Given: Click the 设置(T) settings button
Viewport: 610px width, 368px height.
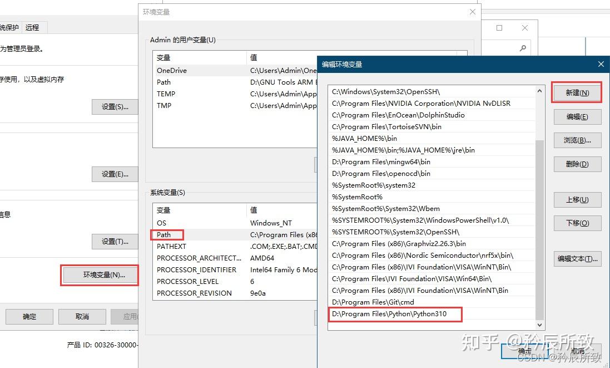Looking at the screenshot, I should (115, 241).
